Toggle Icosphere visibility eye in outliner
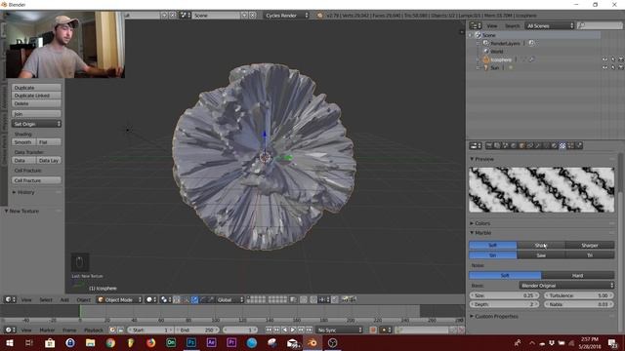Image resolution: width=625 pixels, height=351 pixels. tap(604, 59)
